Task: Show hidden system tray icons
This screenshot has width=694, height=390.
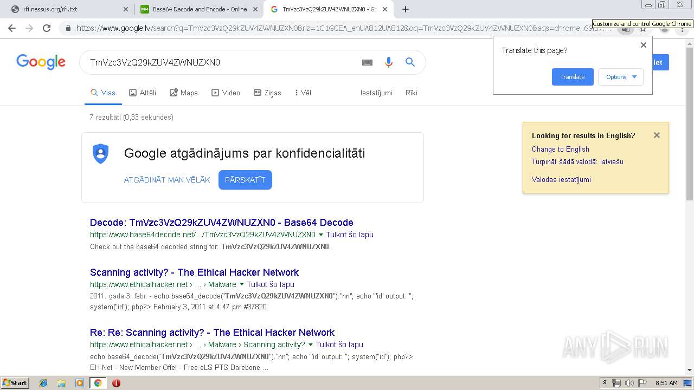Action: (605, 383)
